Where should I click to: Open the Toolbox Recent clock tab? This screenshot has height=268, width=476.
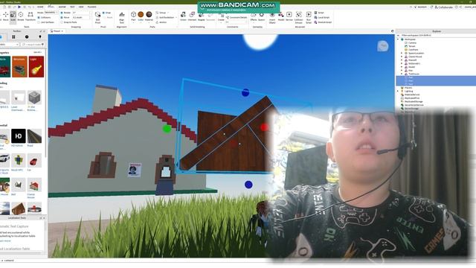pyautogui.click(x=27, y=36)
